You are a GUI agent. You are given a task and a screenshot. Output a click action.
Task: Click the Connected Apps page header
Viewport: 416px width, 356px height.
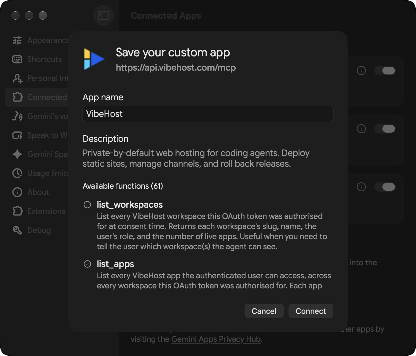point(166,15)
